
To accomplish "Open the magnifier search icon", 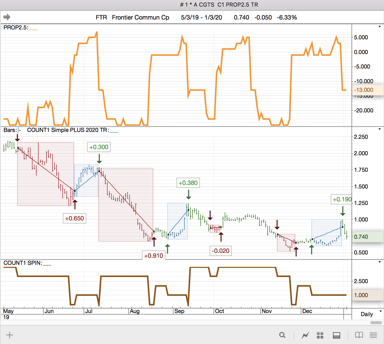I will (x=282, y=335).
